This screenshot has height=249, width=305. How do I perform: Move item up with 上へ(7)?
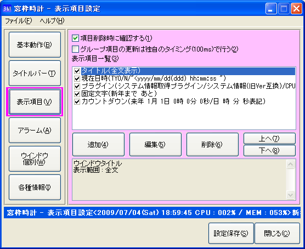[x=269, y=139]
